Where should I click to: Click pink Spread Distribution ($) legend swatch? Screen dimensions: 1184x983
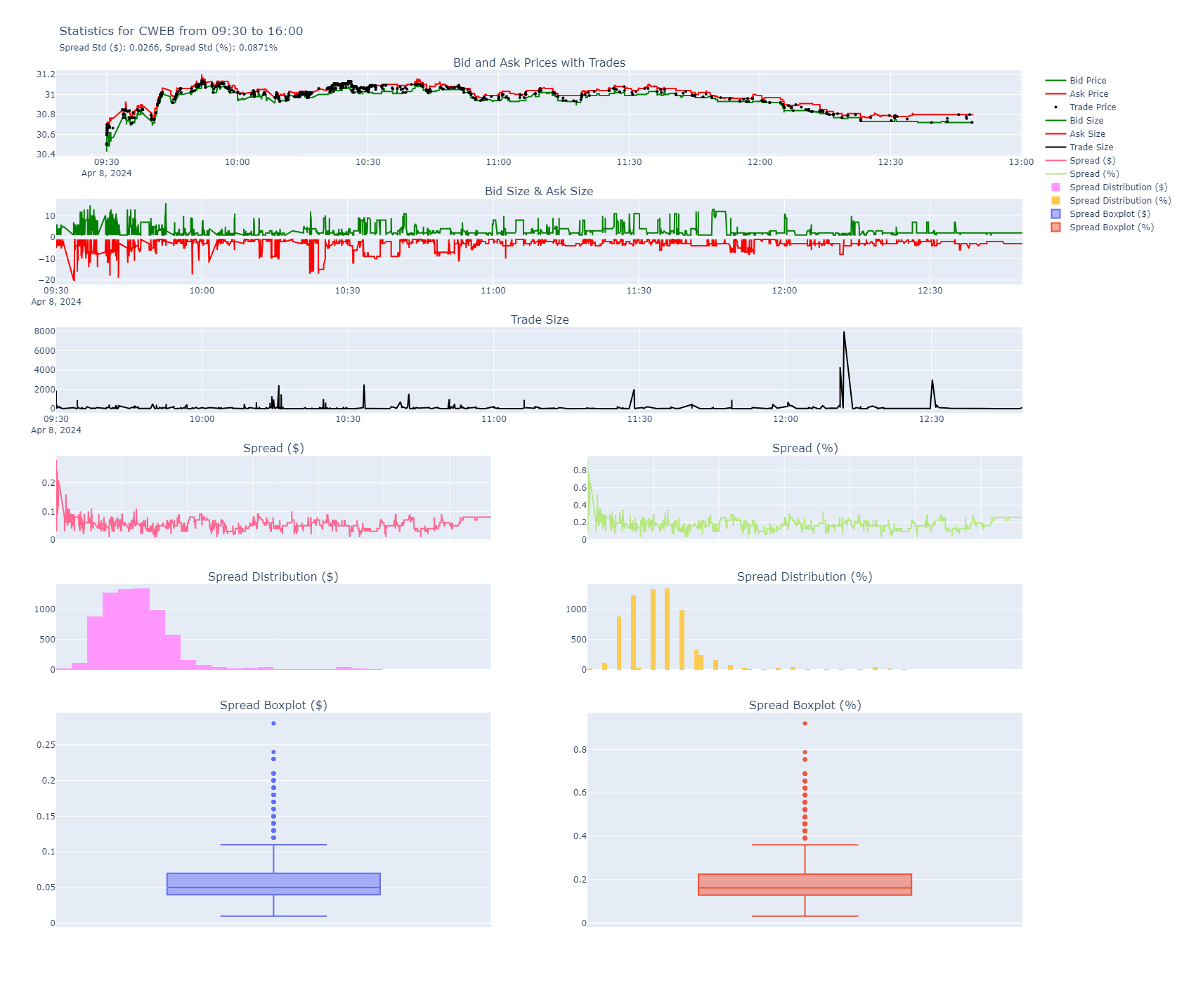pos(1055,187)
